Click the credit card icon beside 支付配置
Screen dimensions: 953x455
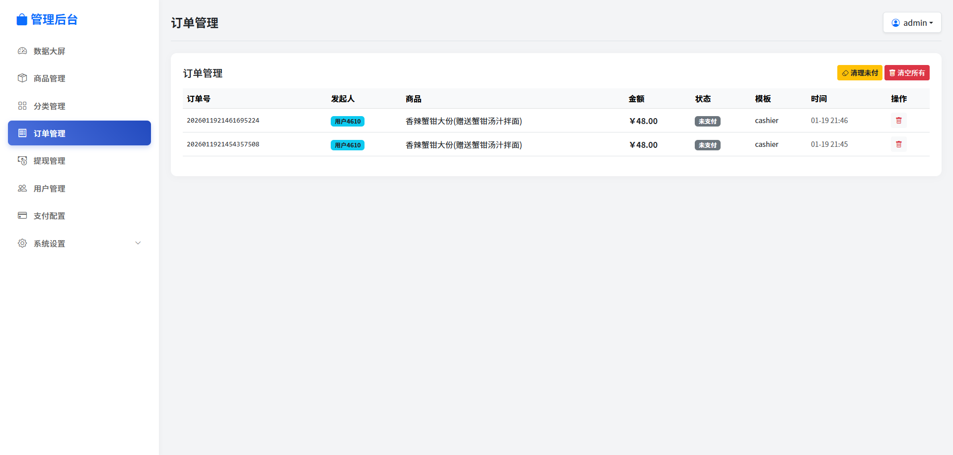pyautogui.click(x=22, y=216)
